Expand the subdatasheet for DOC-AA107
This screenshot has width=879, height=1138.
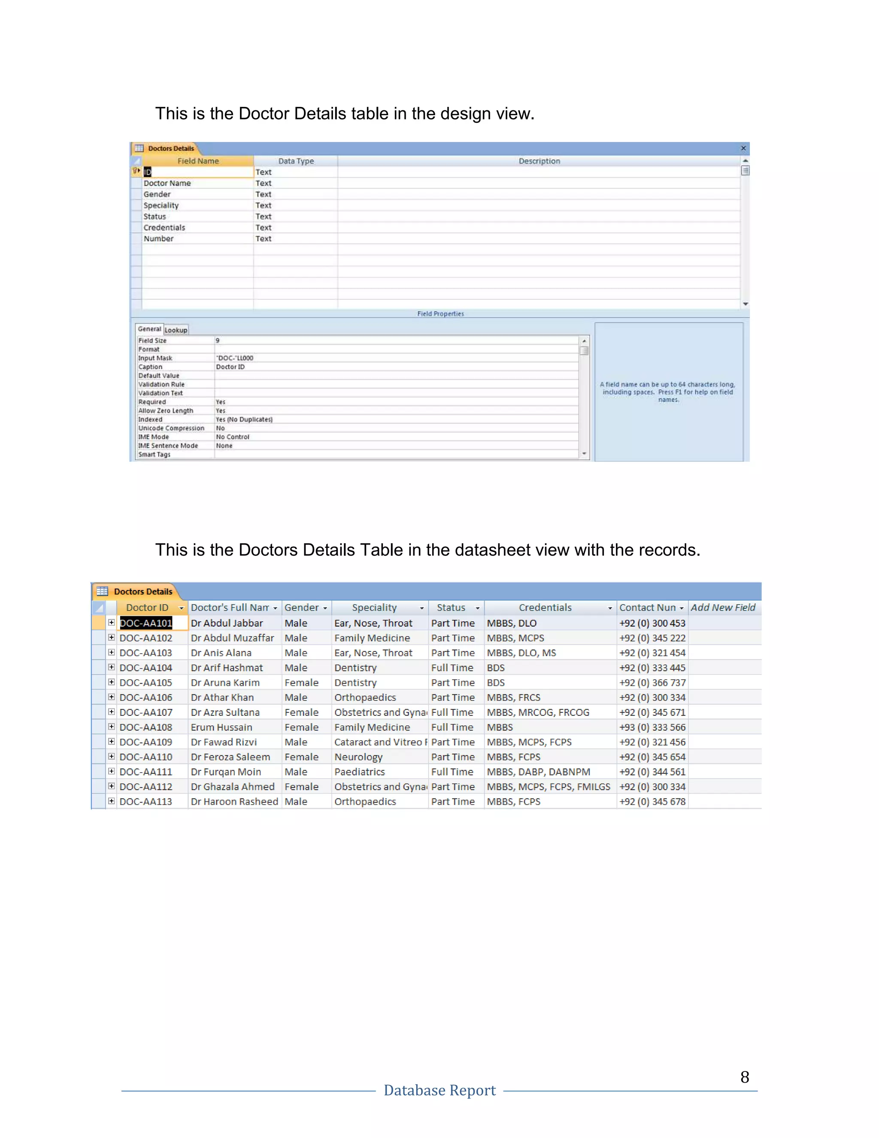pos(112,712)
